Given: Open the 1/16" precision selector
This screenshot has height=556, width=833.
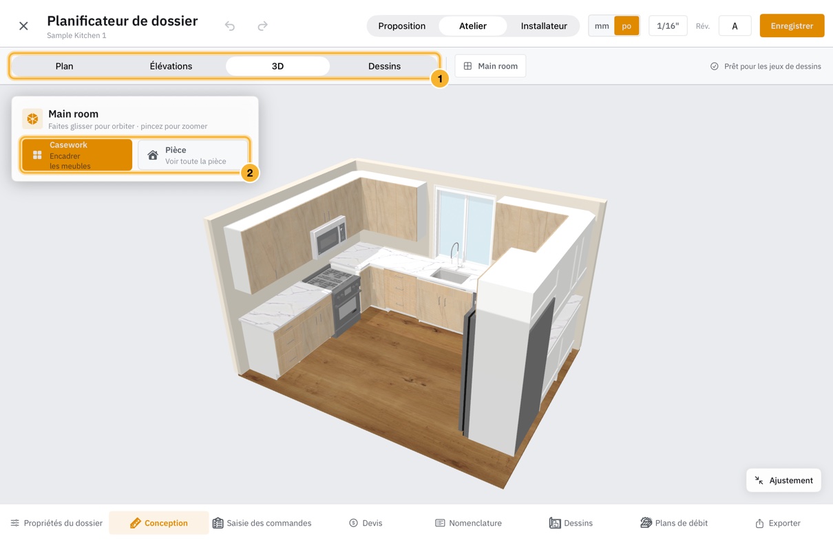Looking at the screenshot, I should pyautogui.click(x=668, y=26).
